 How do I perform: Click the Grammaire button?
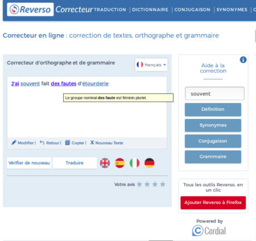point(213,157)
